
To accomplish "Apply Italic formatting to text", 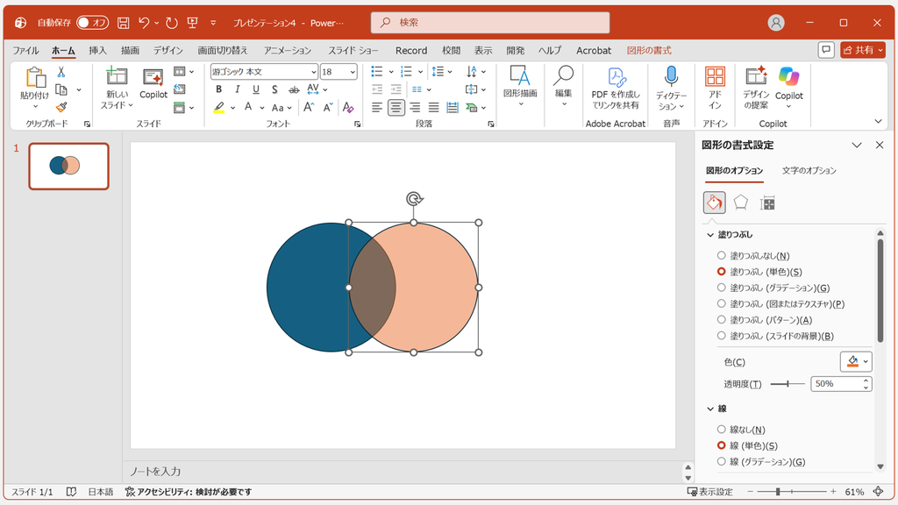I will (237, 89).
